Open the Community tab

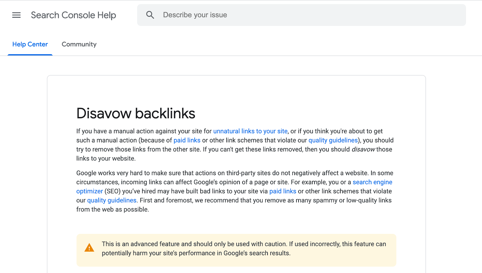click(79, 44)
